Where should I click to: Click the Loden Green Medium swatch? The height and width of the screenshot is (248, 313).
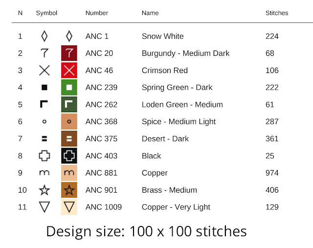[x=69, y=104]
